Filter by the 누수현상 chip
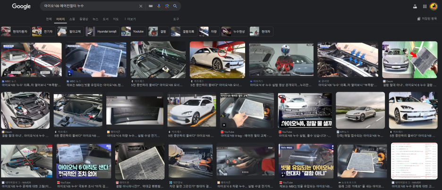 pos(235,31)
